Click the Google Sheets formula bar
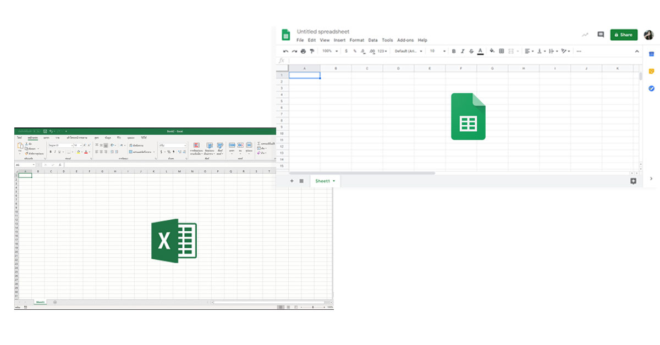This screenshot has height=345, width=660. (x=465, y=60)
